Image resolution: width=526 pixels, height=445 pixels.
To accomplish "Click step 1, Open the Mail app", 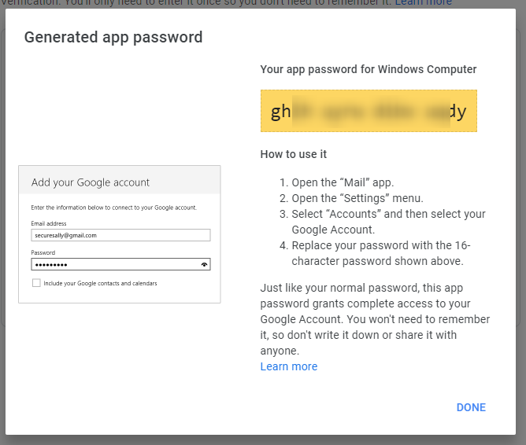I will [x=343, y=182].
